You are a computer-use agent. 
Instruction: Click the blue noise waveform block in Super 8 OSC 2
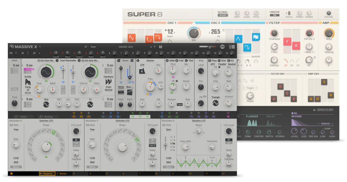coord(256,37)
